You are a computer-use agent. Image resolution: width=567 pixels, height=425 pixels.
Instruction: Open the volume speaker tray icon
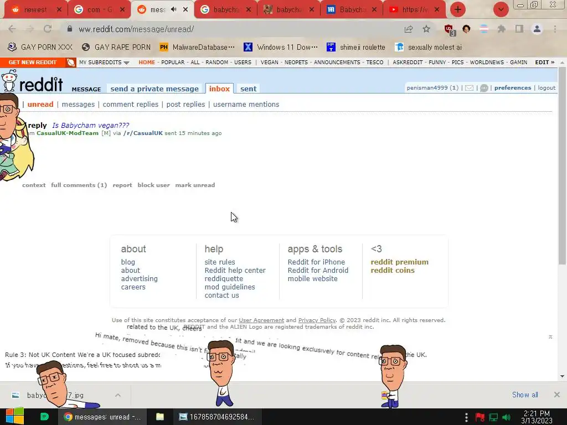click(x=506, y=417)
